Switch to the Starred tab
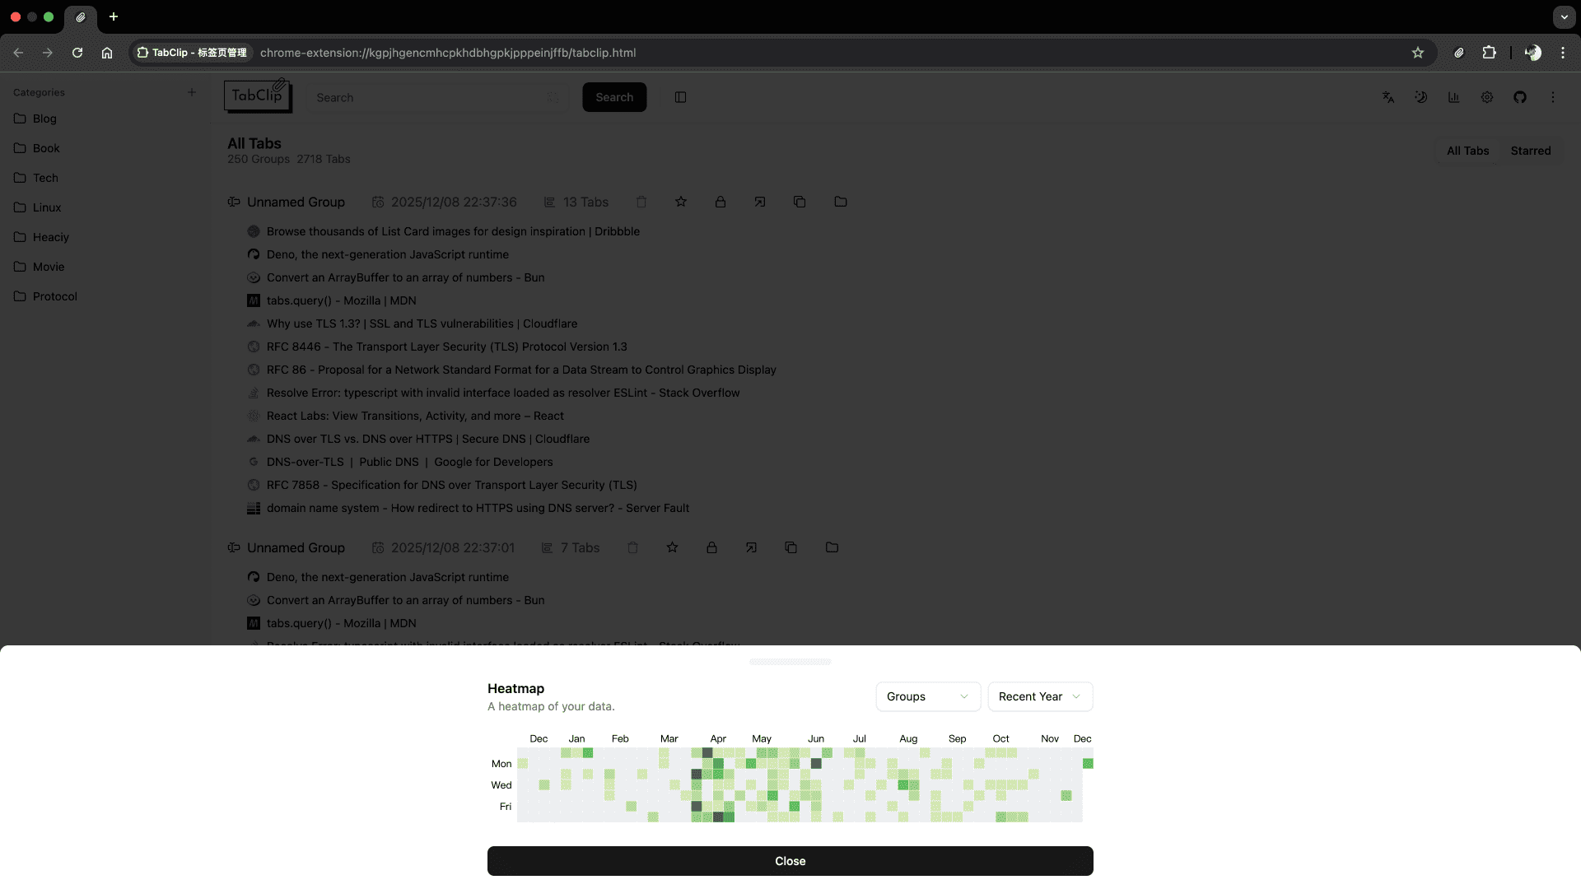Image resolution: width=1581 pixels, height=889 pixels. [x=1530, y=151]
